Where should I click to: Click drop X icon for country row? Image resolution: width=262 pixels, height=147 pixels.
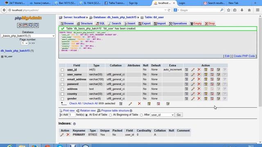tap(199, 94)
